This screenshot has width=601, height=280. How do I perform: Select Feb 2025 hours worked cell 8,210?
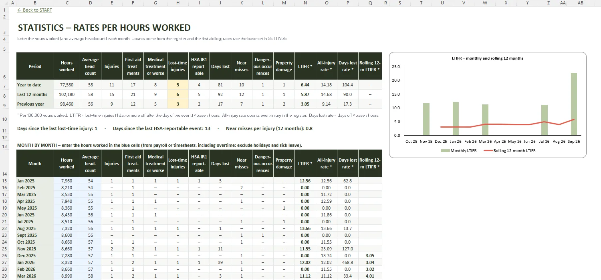click(x=67, y=188)
